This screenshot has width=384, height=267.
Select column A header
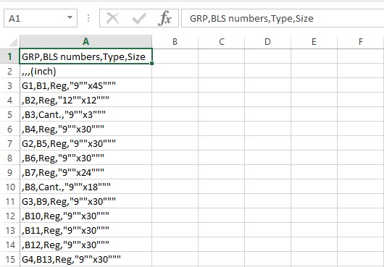coord(85,41)
